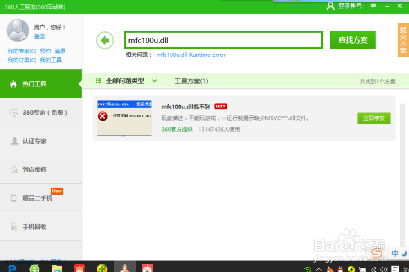This screenshot has height=272, width=409.
Task: Click the 共找到1个方案 result count text
Action: click(377, 82)
